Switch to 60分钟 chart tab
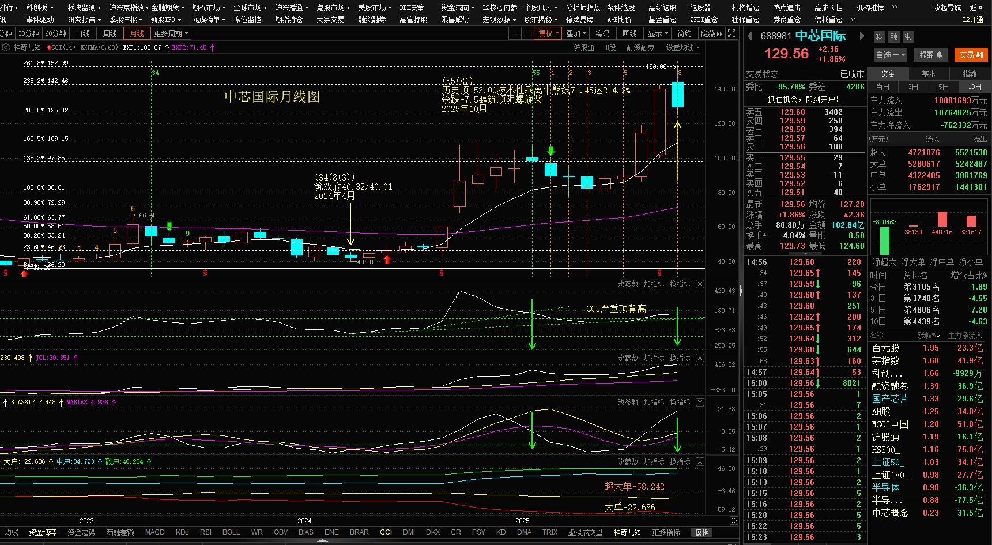 coord(56,33)
